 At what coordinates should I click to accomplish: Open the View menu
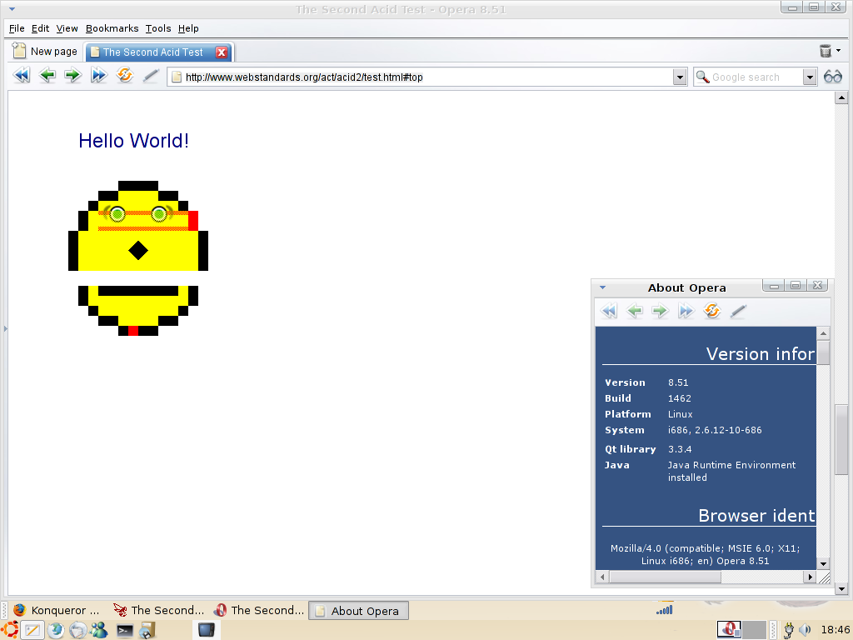coord(67,28)
